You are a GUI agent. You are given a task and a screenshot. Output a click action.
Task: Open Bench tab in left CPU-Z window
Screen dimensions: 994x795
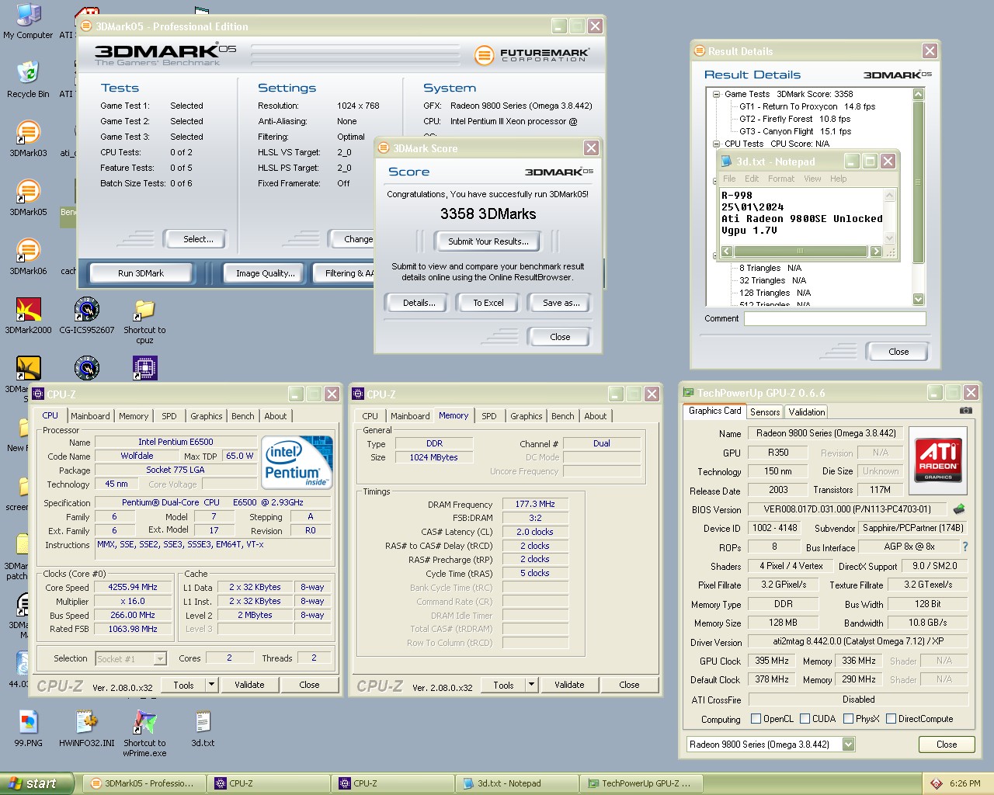click(x=242, y=416)
